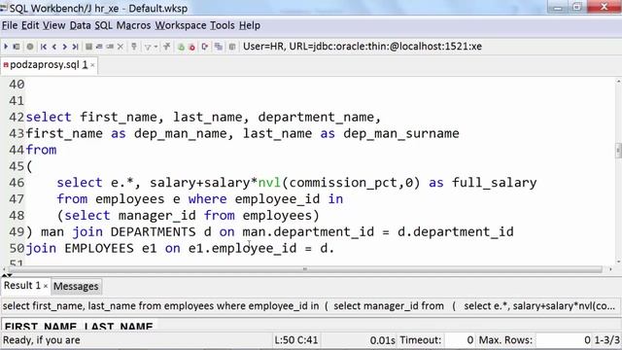Click 'department_name,' in line 42

tap(320, 117)
